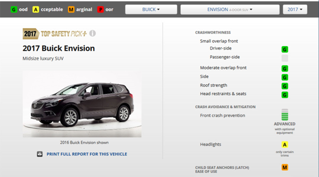The image size is (319, 177).
Task: Open the 2017 year dropdown
Action: pyautogui.click(x=295, y=9)
